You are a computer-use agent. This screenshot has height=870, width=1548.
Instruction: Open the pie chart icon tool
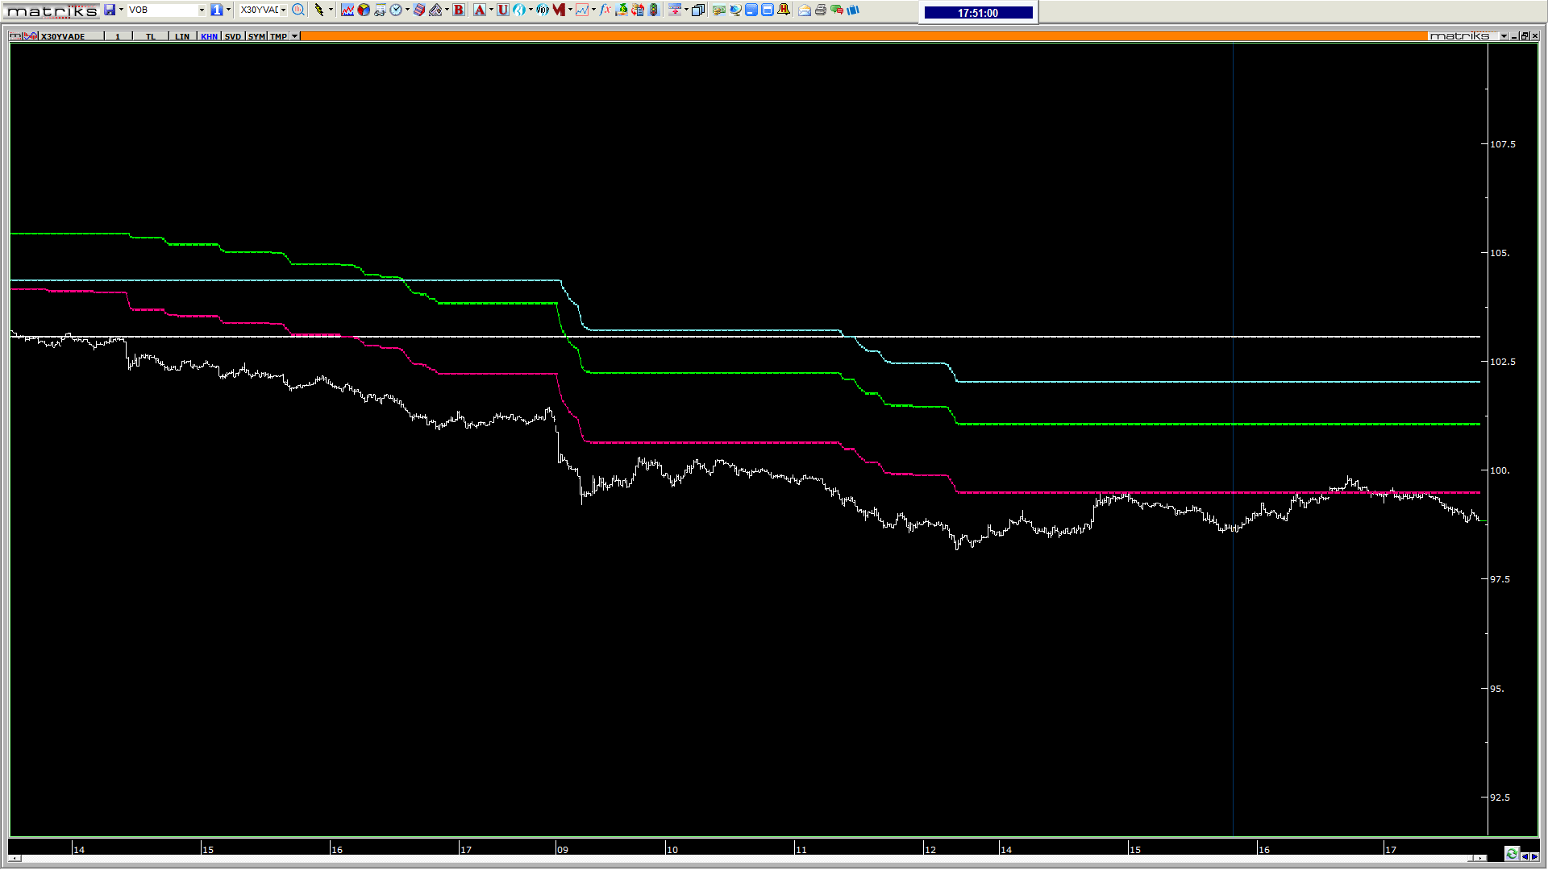click(364, 10)
